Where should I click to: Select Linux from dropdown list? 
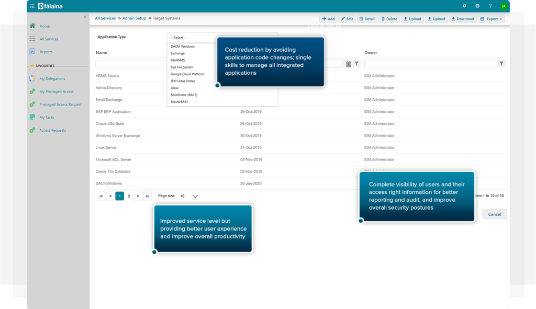(175, 88)
